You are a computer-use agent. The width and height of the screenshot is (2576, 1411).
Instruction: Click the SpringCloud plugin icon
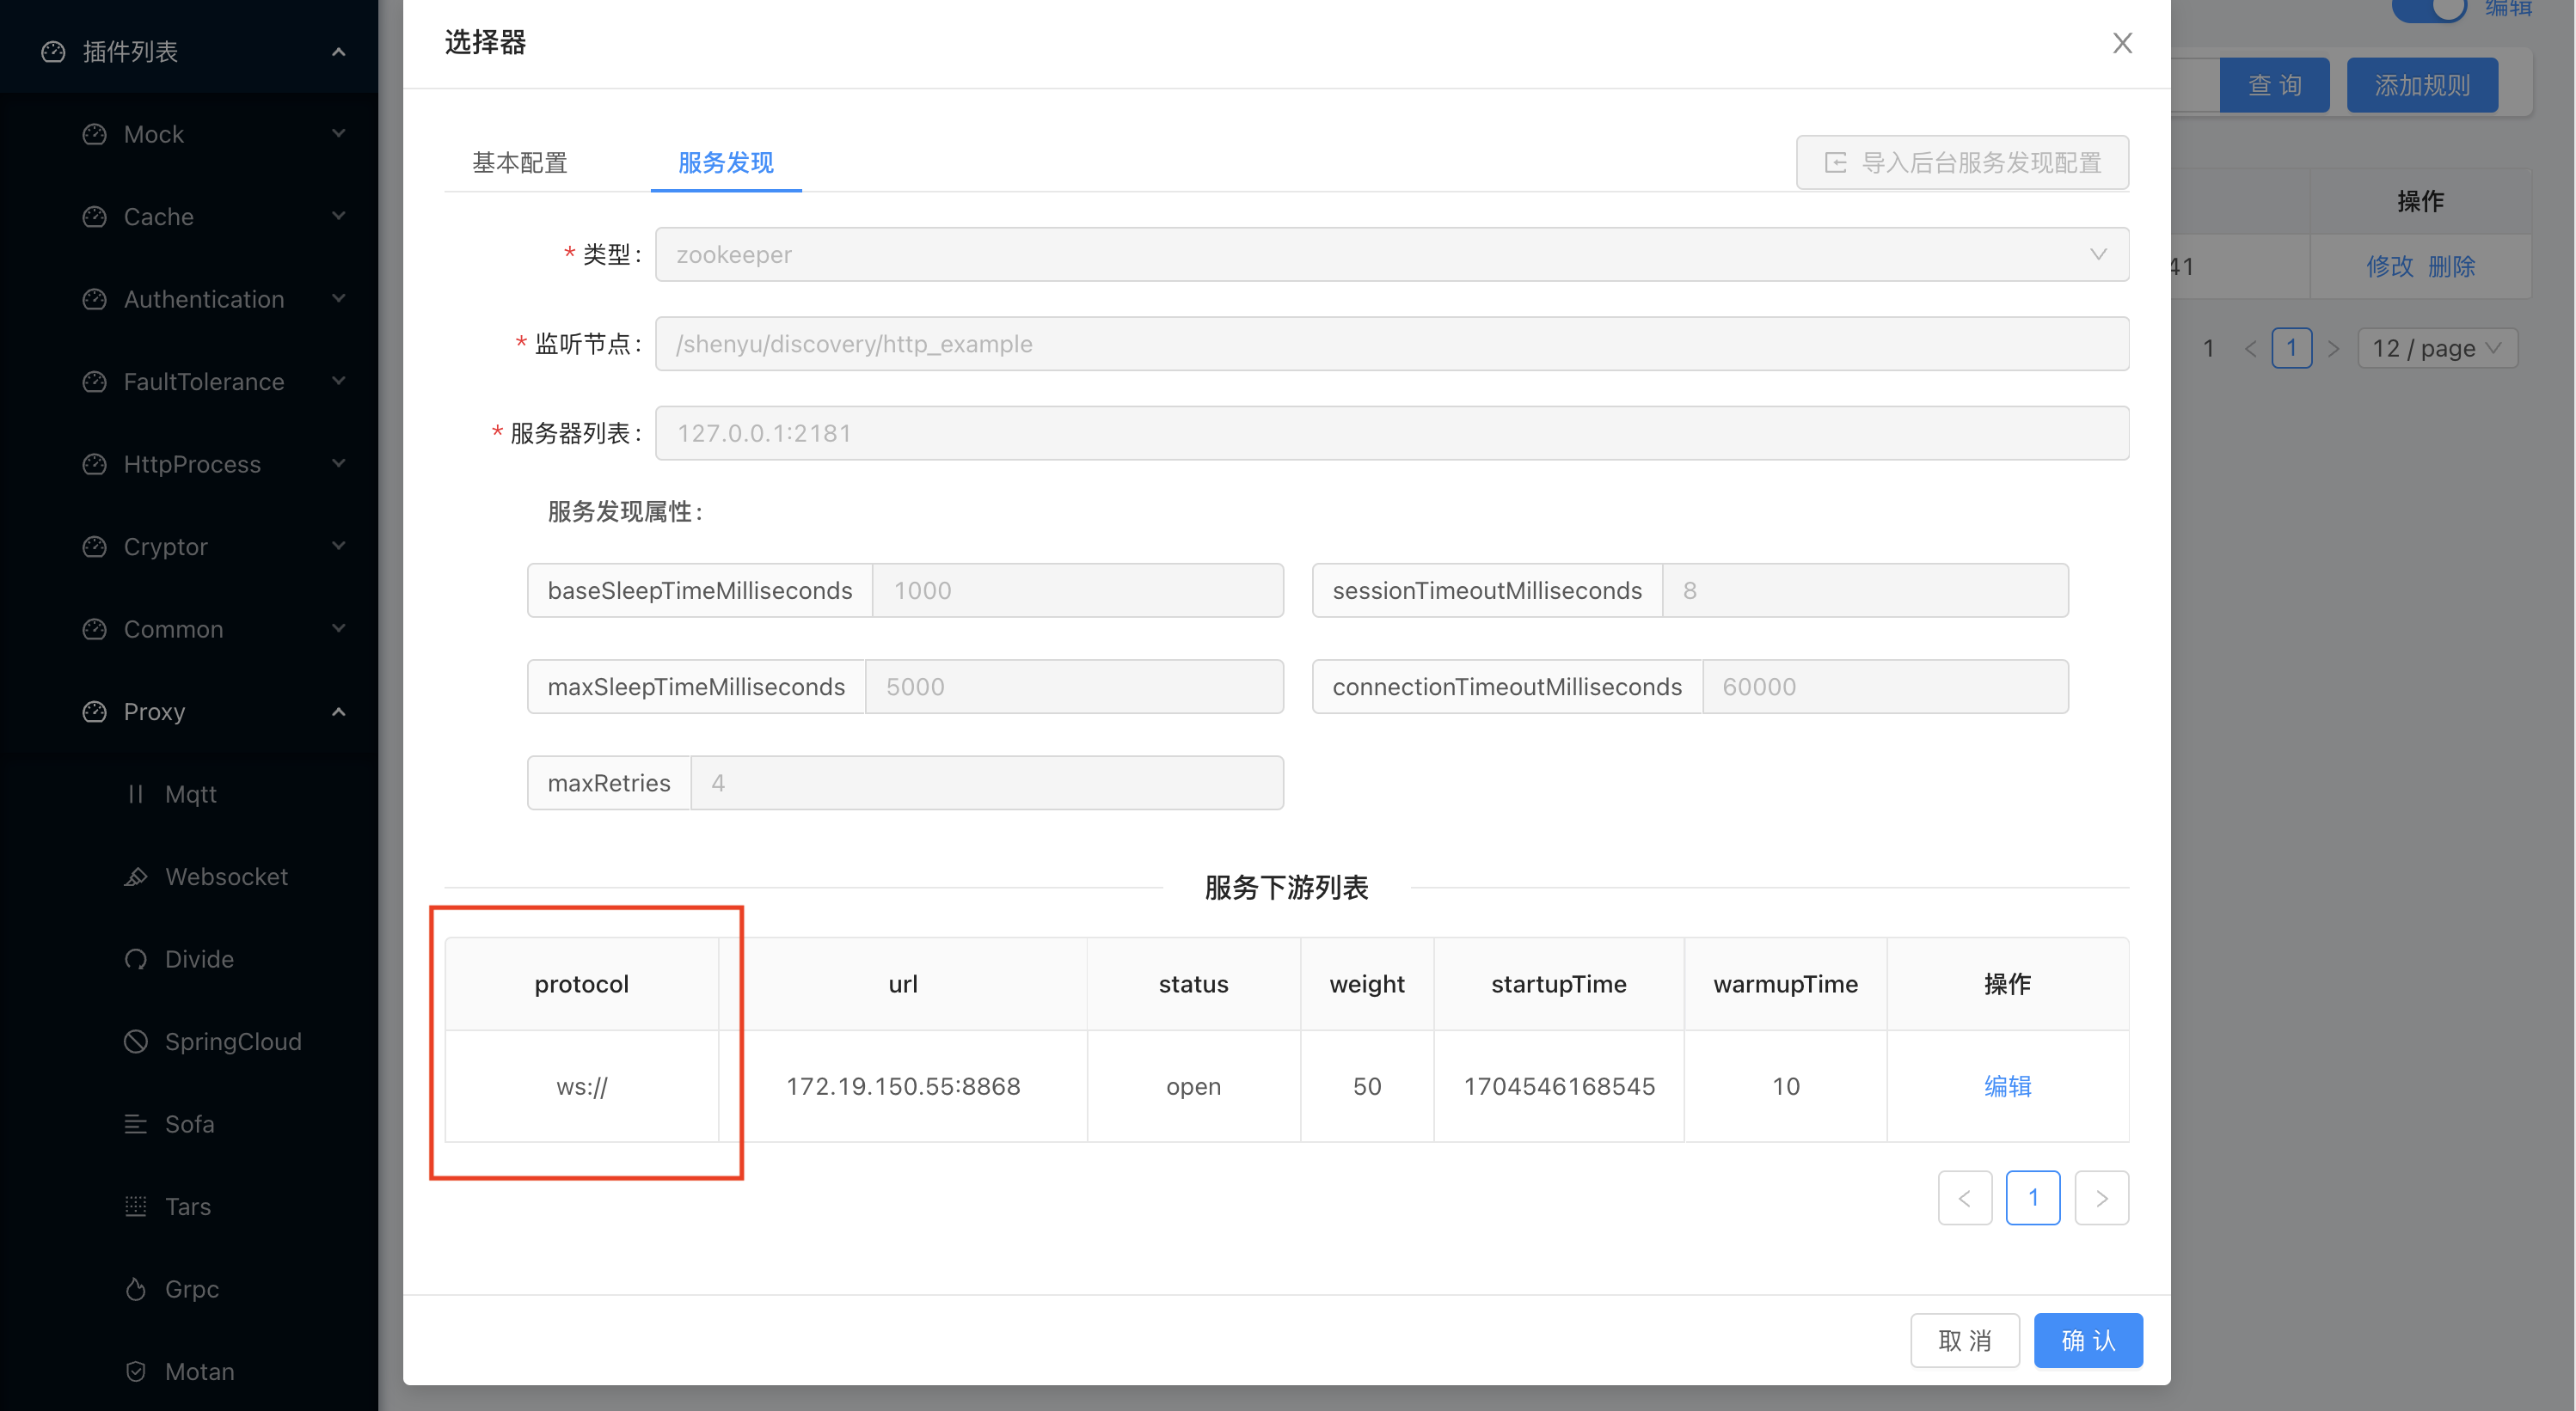click(x=136, y=1041)
